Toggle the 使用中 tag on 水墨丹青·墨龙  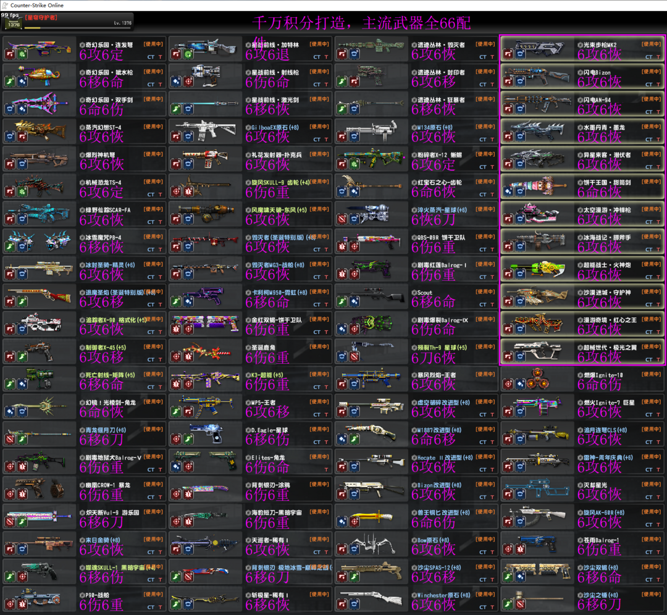tap(652, 127)
